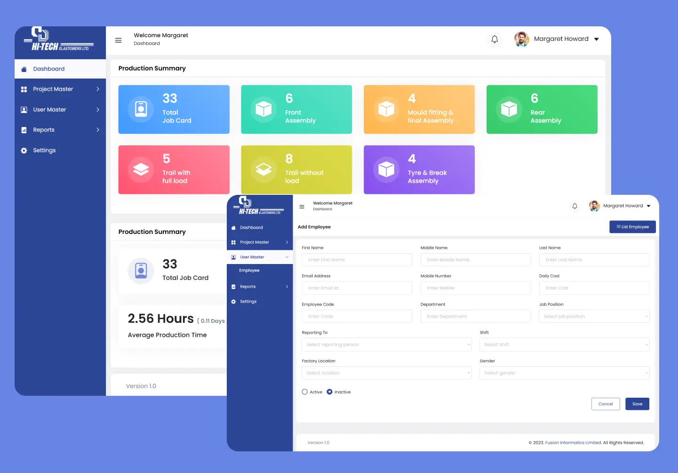This screenshot has height=473, width=678.
Task: Click the Trail with full load layers icon
Action: click(x=141, y=169)
